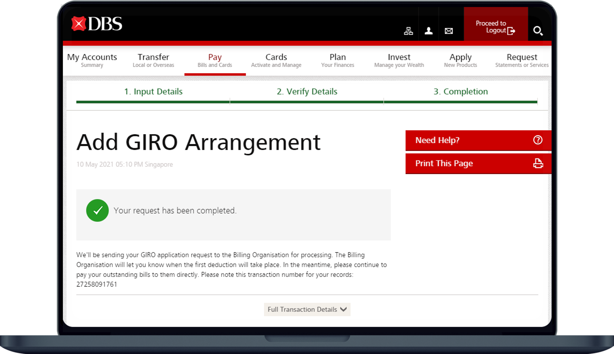
Task: Open the user profile icon
Action: [x=429, y=31]
